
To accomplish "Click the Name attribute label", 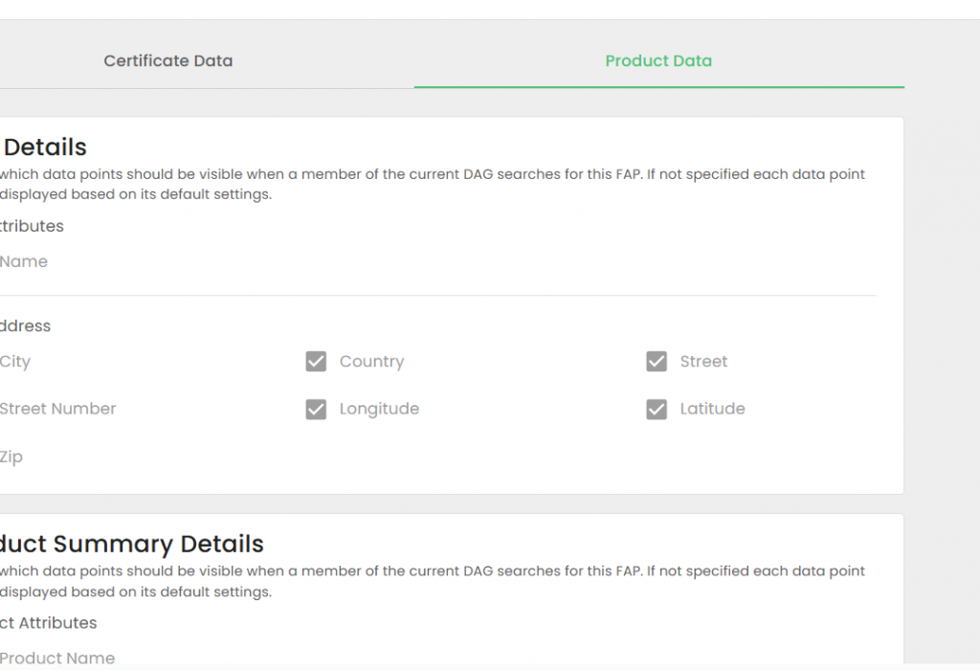I will [24, 261].
